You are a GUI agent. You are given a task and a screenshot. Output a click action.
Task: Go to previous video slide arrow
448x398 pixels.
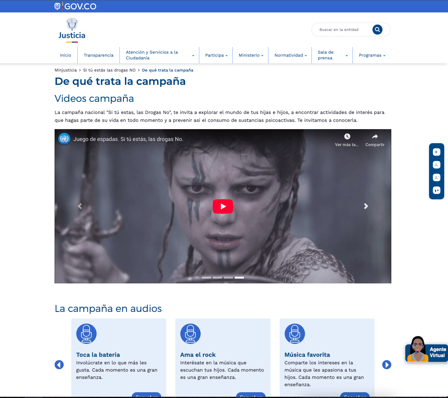[80, 206]
